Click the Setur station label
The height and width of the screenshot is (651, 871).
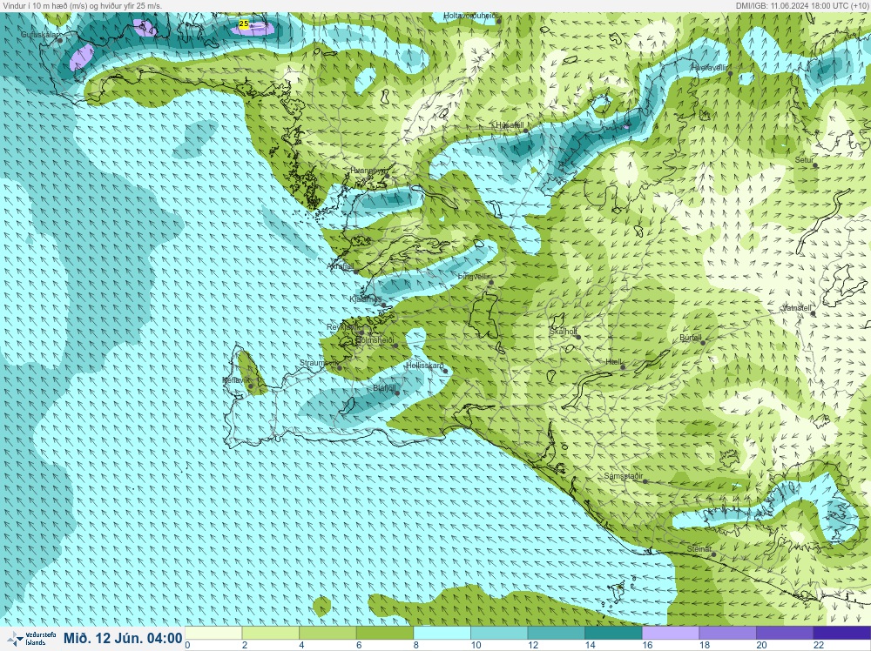click(x=804, y=160)
